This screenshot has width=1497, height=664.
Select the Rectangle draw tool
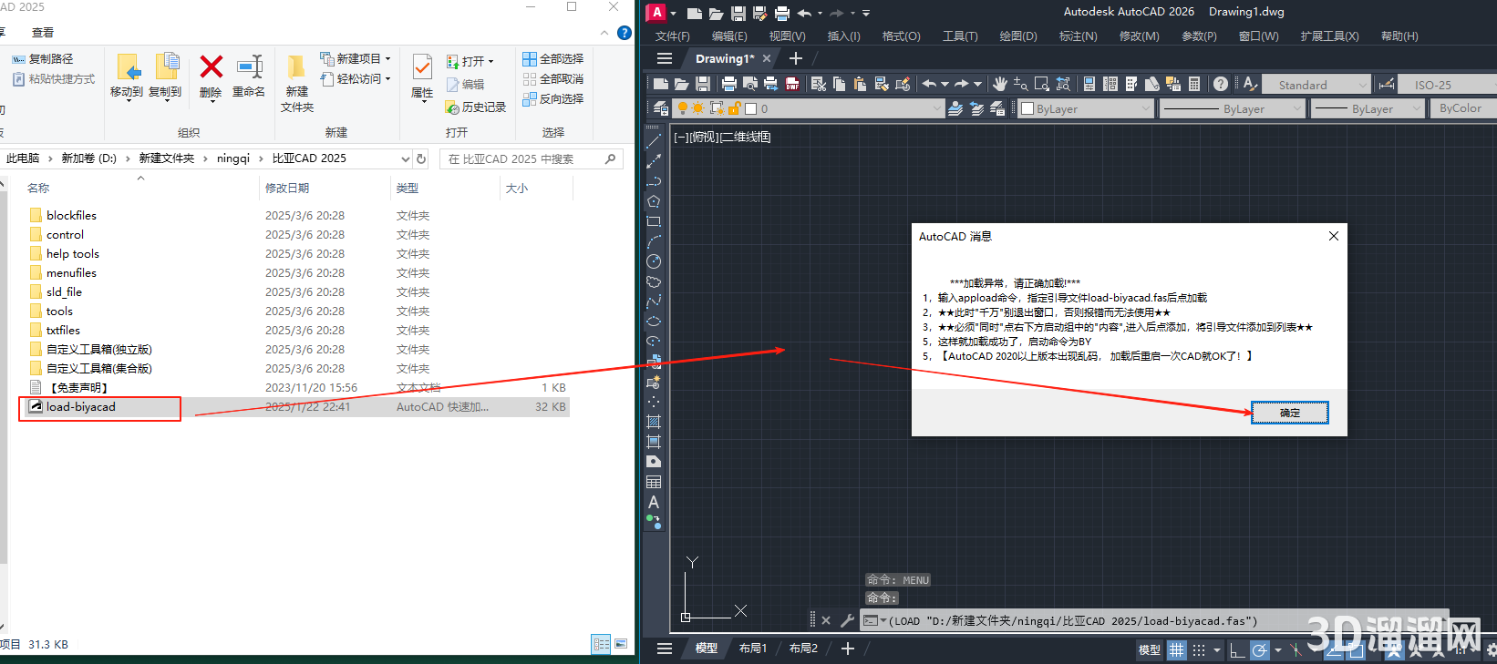point(654,221)
